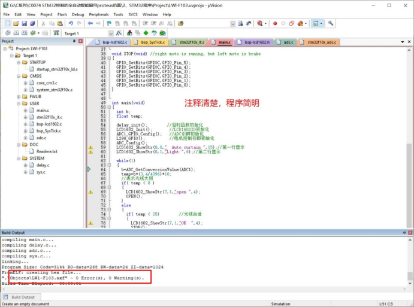414x307 pixels.
Task: Open Manage Project Items icon
Action: 129,33
